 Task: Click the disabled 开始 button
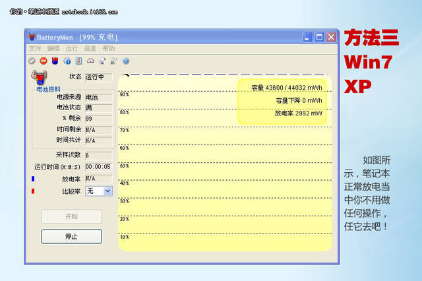pos(72,216)
